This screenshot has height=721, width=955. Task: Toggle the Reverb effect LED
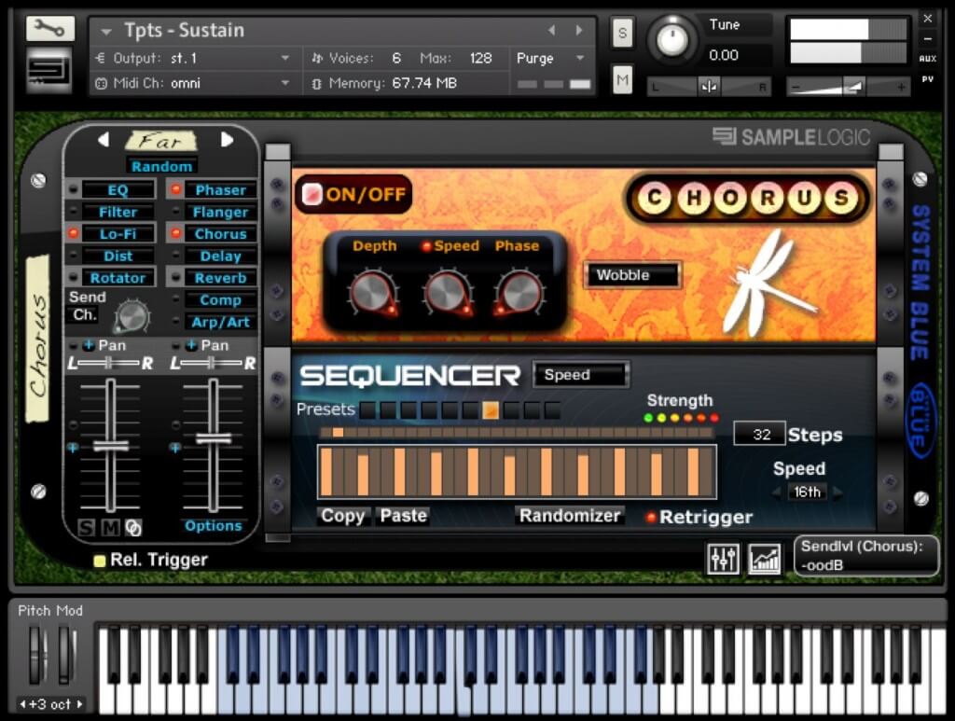[x=176, y=278]
